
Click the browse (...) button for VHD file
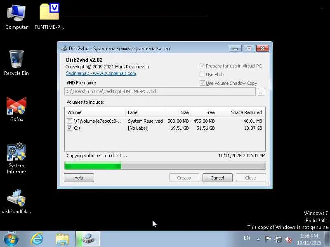tap(261, 91)
